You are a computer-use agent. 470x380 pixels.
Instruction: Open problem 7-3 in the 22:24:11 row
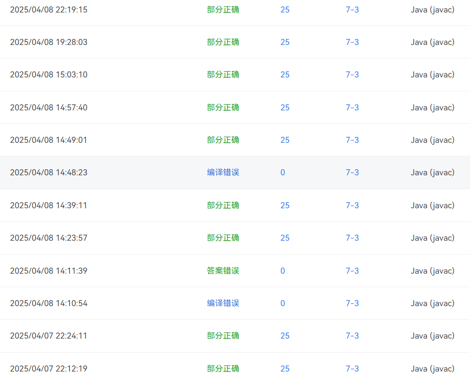(x=352, y=336)
